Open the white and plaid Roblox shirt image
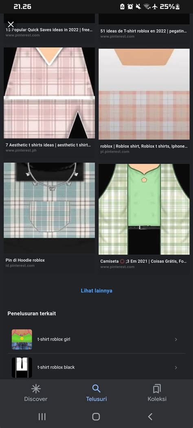Image resolution: width=193 pixels, height=428 pixels. [144, 94]
